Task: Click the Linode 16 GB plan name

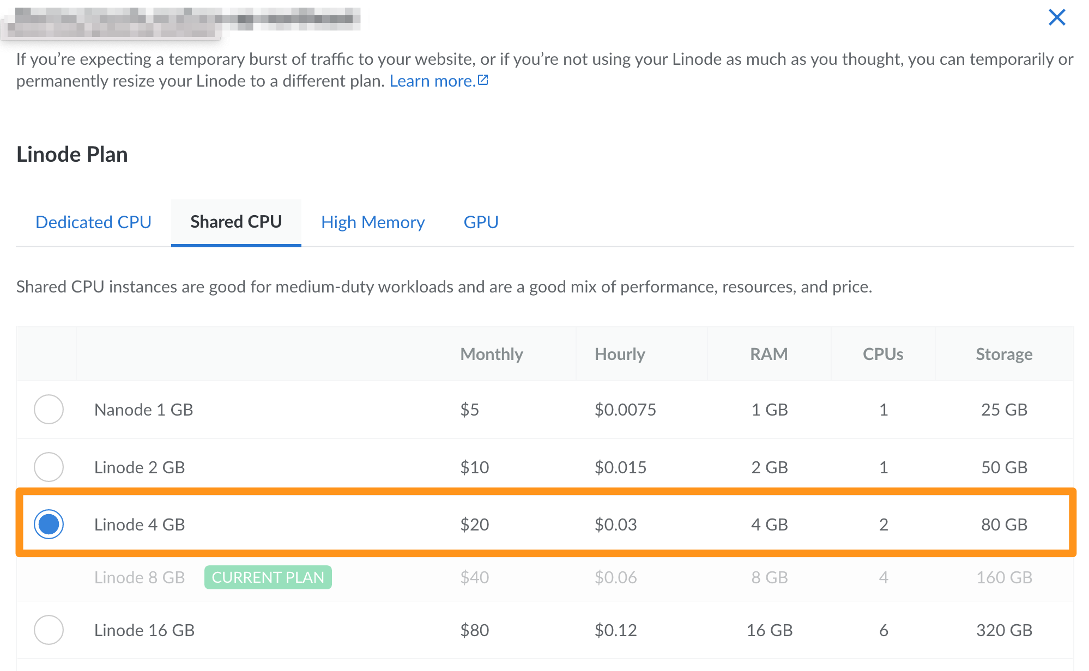Action: coord(144,630)
